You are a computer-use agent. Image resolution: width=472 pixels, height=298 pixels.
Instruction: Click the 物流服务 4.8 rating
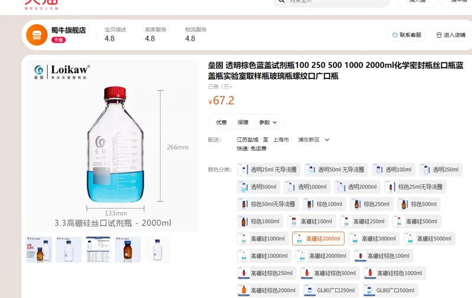196,34
